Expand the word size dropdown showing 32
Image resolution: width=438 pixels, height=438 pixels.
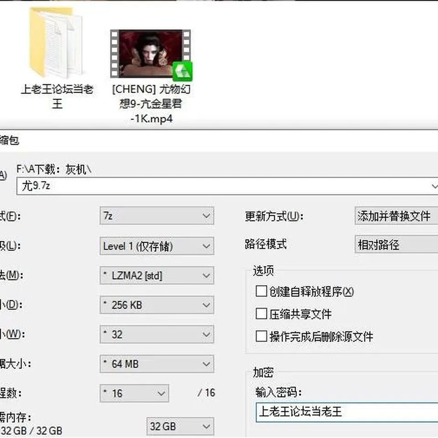point(156,334)
